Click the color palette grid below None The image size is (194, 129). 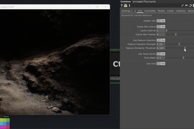5,124
